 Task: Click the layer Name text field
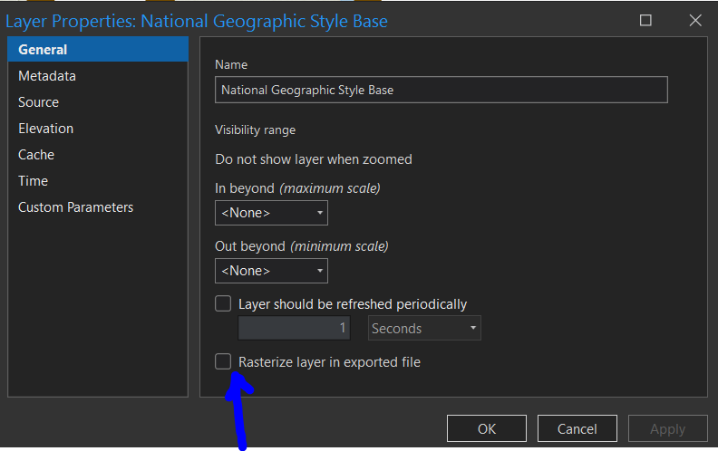tap(441, 90)
